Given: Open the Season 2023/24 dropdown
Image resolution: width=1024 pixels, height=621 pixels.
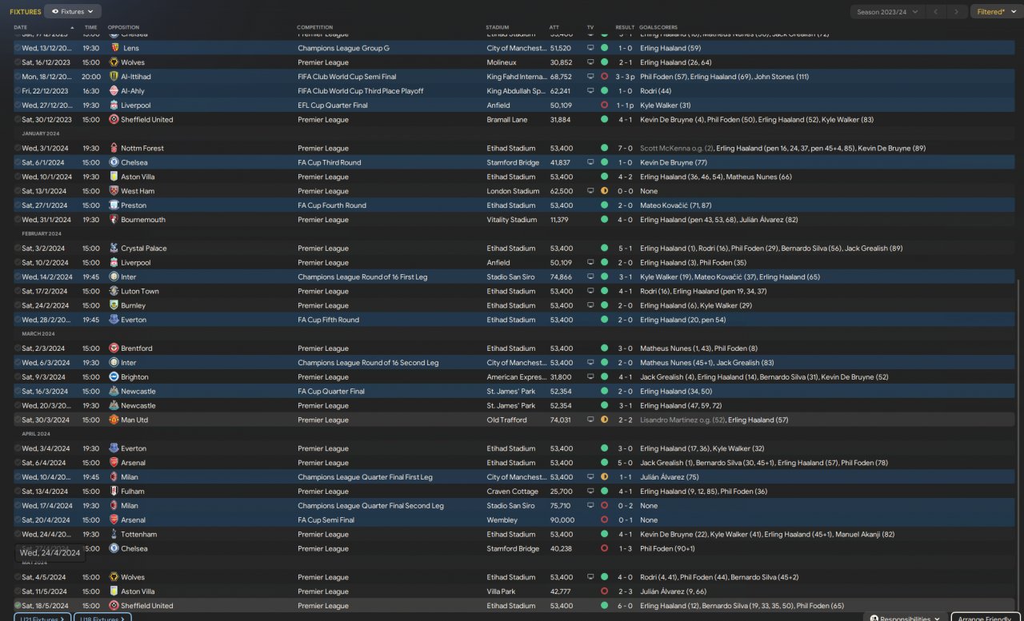Looking at the screenshot, I should pyautogui.click(x=887, y=12).
